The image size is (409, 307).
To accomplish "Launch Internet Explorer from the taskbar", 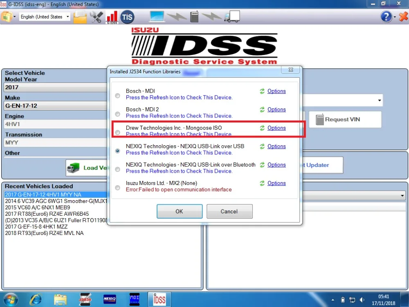I will [x=36, y=300].
